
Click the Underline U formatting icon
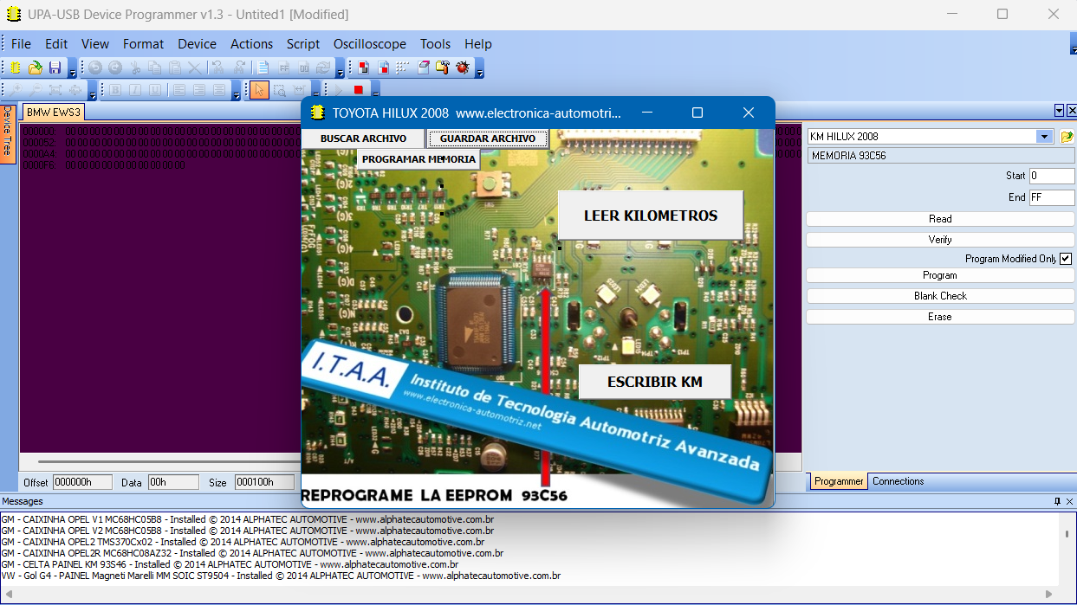click(x=154, y=89)
